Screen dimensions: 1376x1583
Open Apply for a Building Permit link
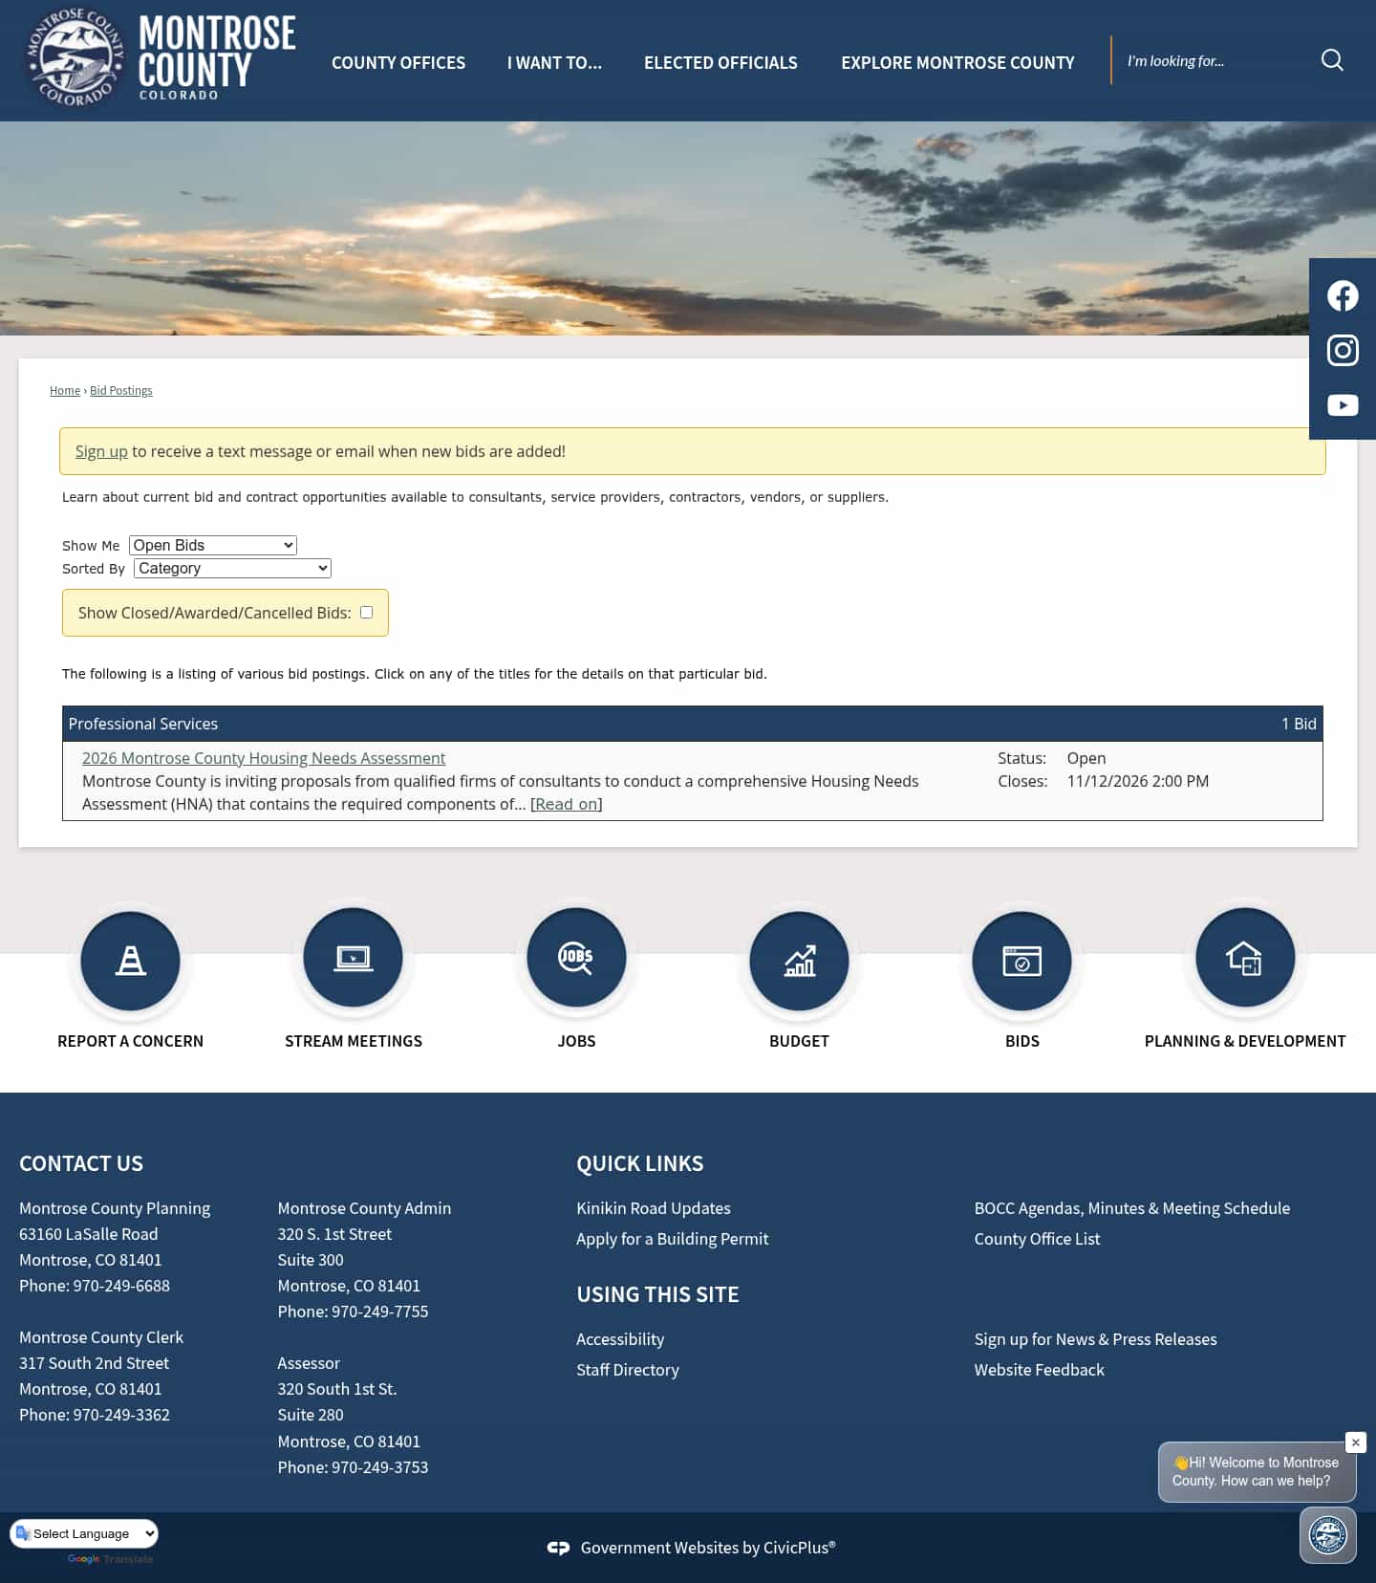672,1239
